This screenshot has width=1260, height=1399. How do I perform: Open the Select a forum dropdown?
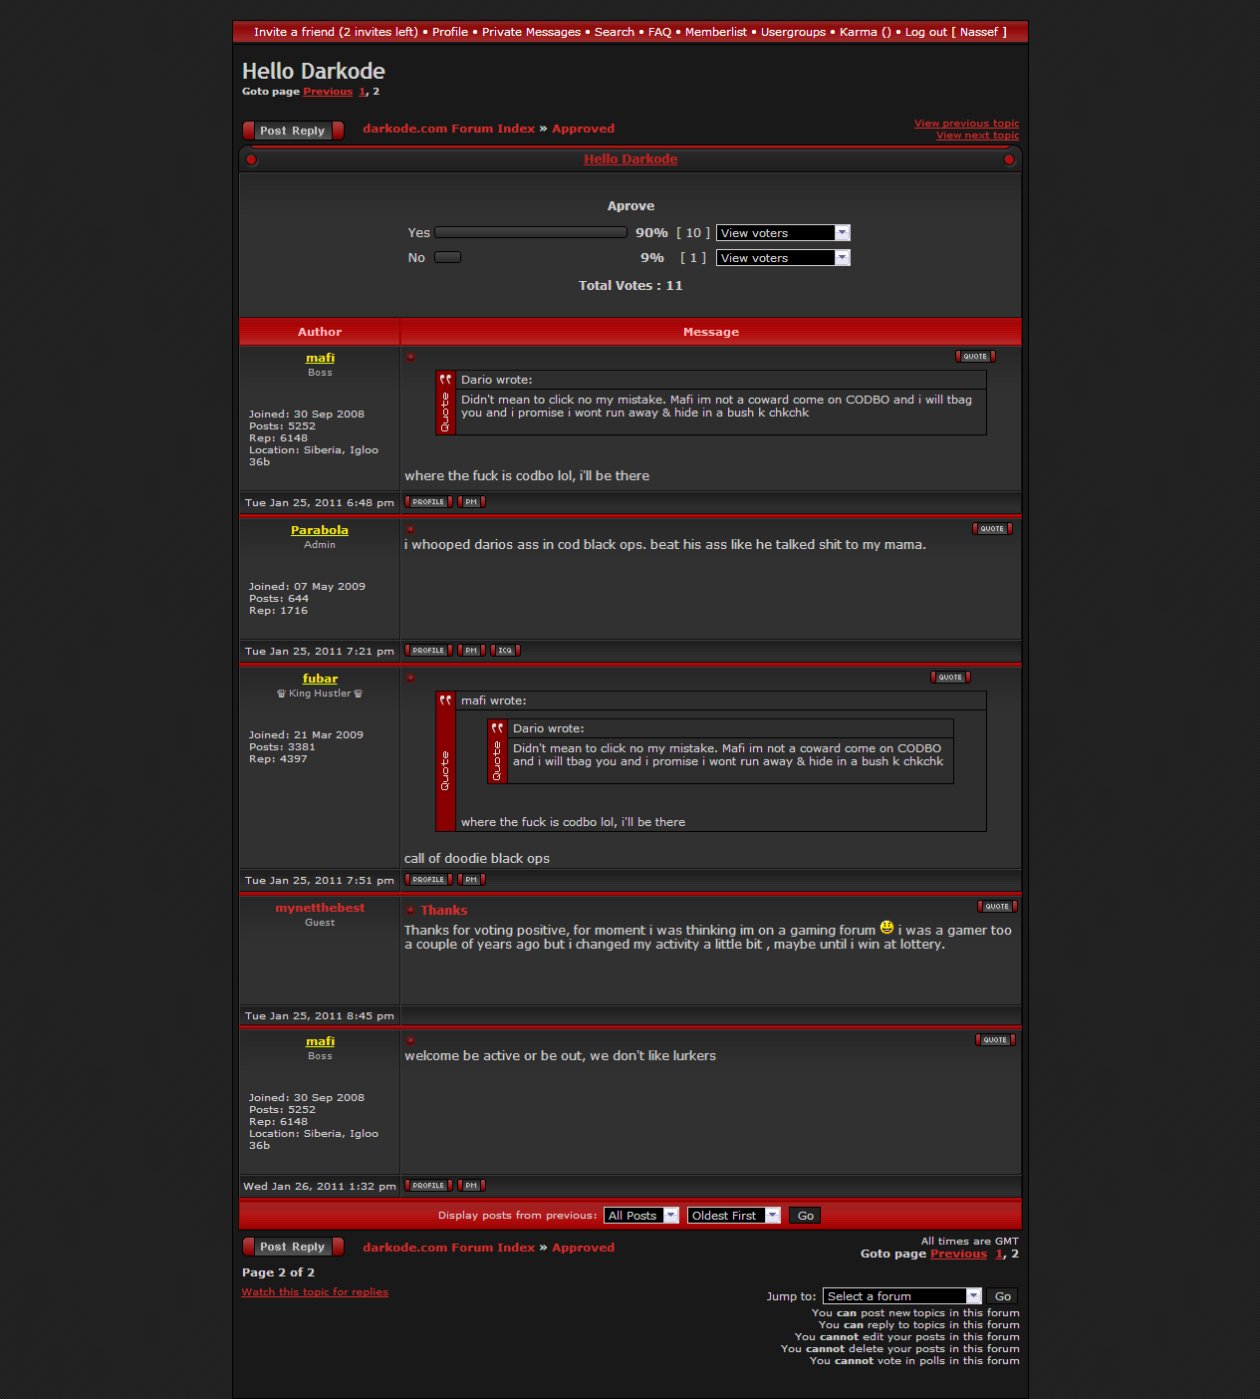(x=902, y=1296)
